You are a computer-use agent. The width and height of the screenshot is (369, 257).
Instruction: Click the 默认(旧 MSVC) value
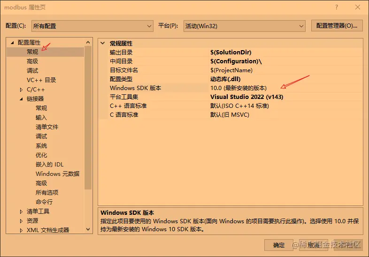click(230, 115)
